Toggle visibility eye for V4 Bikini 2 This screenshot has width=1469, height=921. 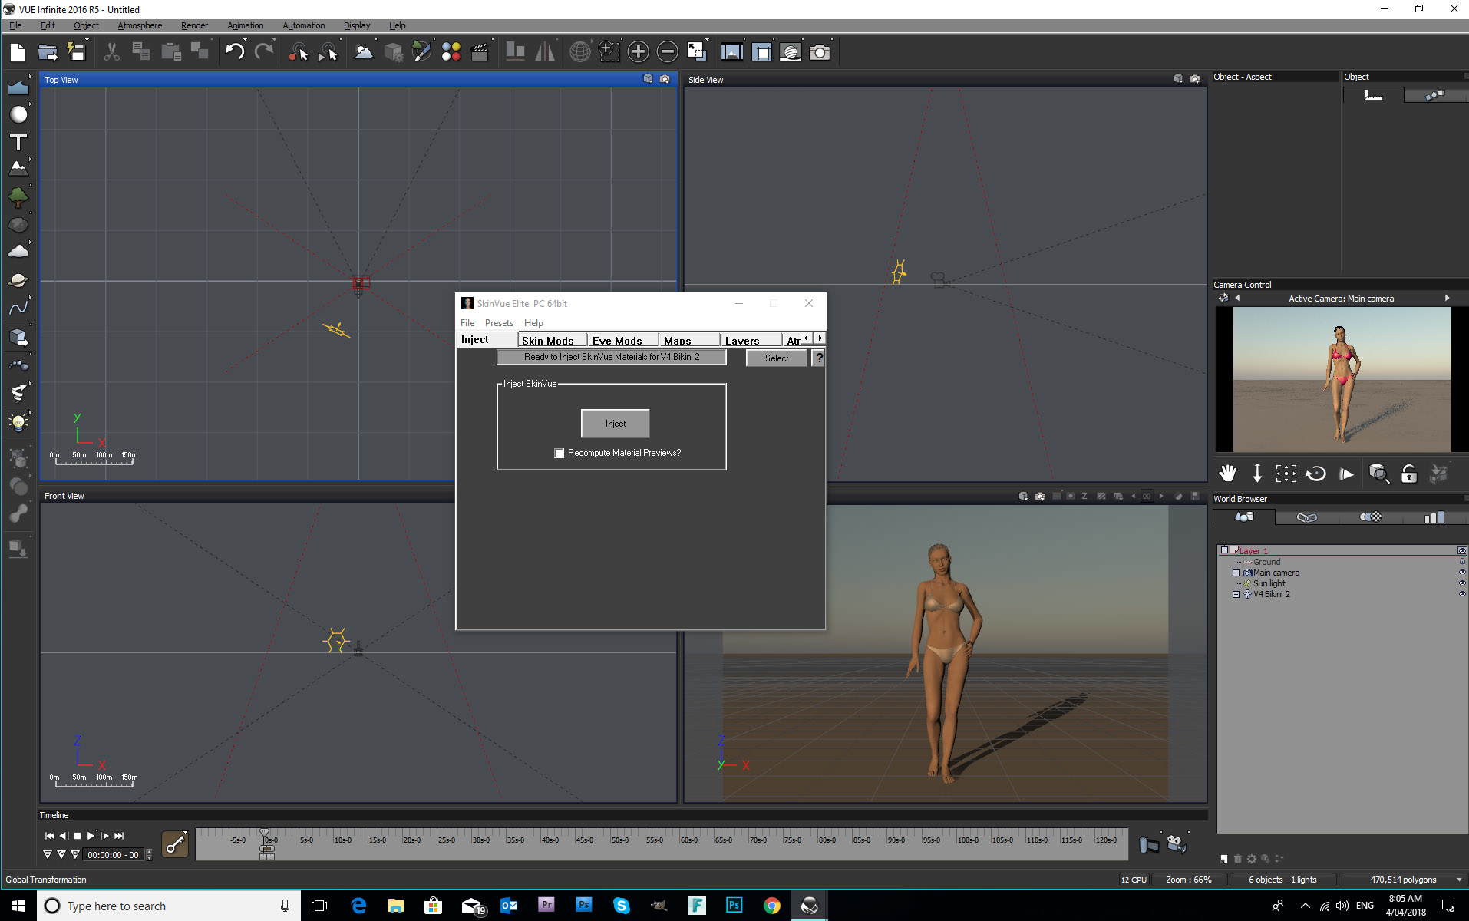point(1461,594)
